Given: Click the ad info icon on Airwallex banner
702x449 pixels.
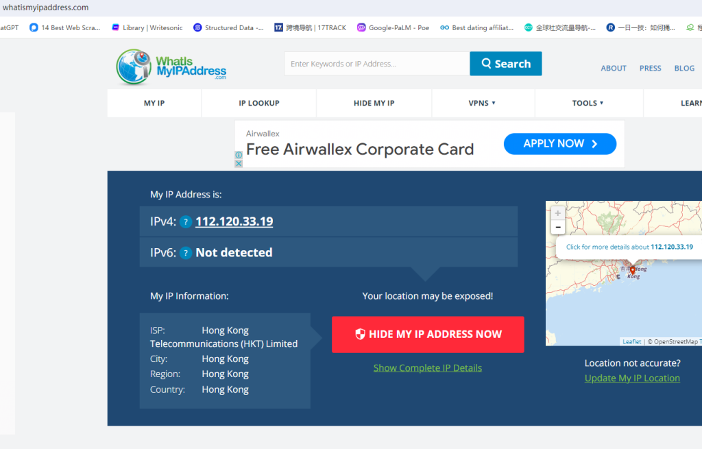Looking at the screenshot, I should tap(239, 155).
